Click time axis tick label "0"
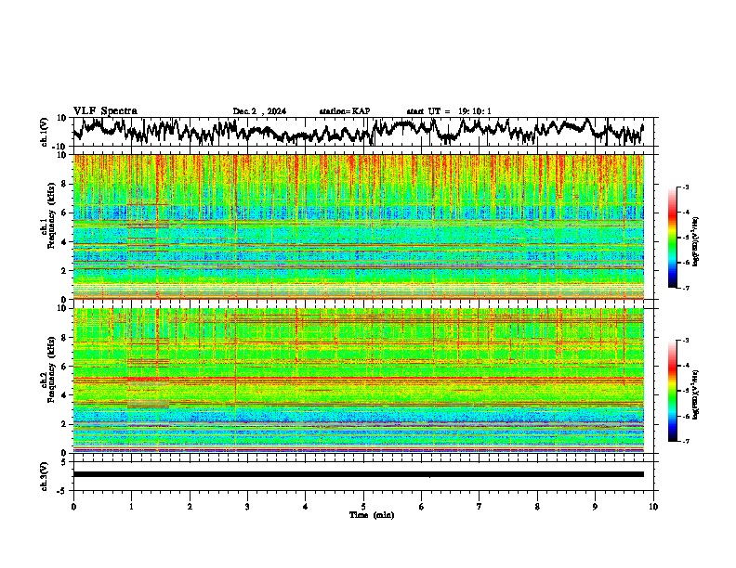Viewport: 736px width, 568px height. pyautogui.click(x=73, y=507)
